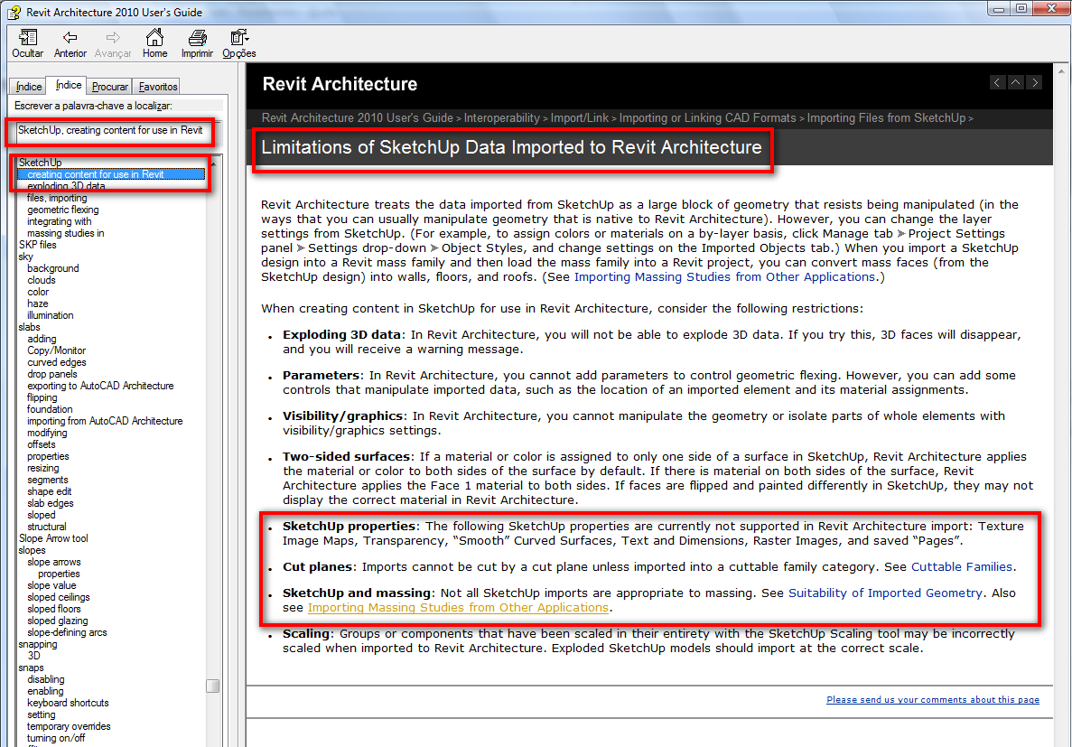This screenshot has height=747, width=1072.
Task: Open Importing or Linking CAD Formats breadcrumb
Action: [x=708, y=117]
